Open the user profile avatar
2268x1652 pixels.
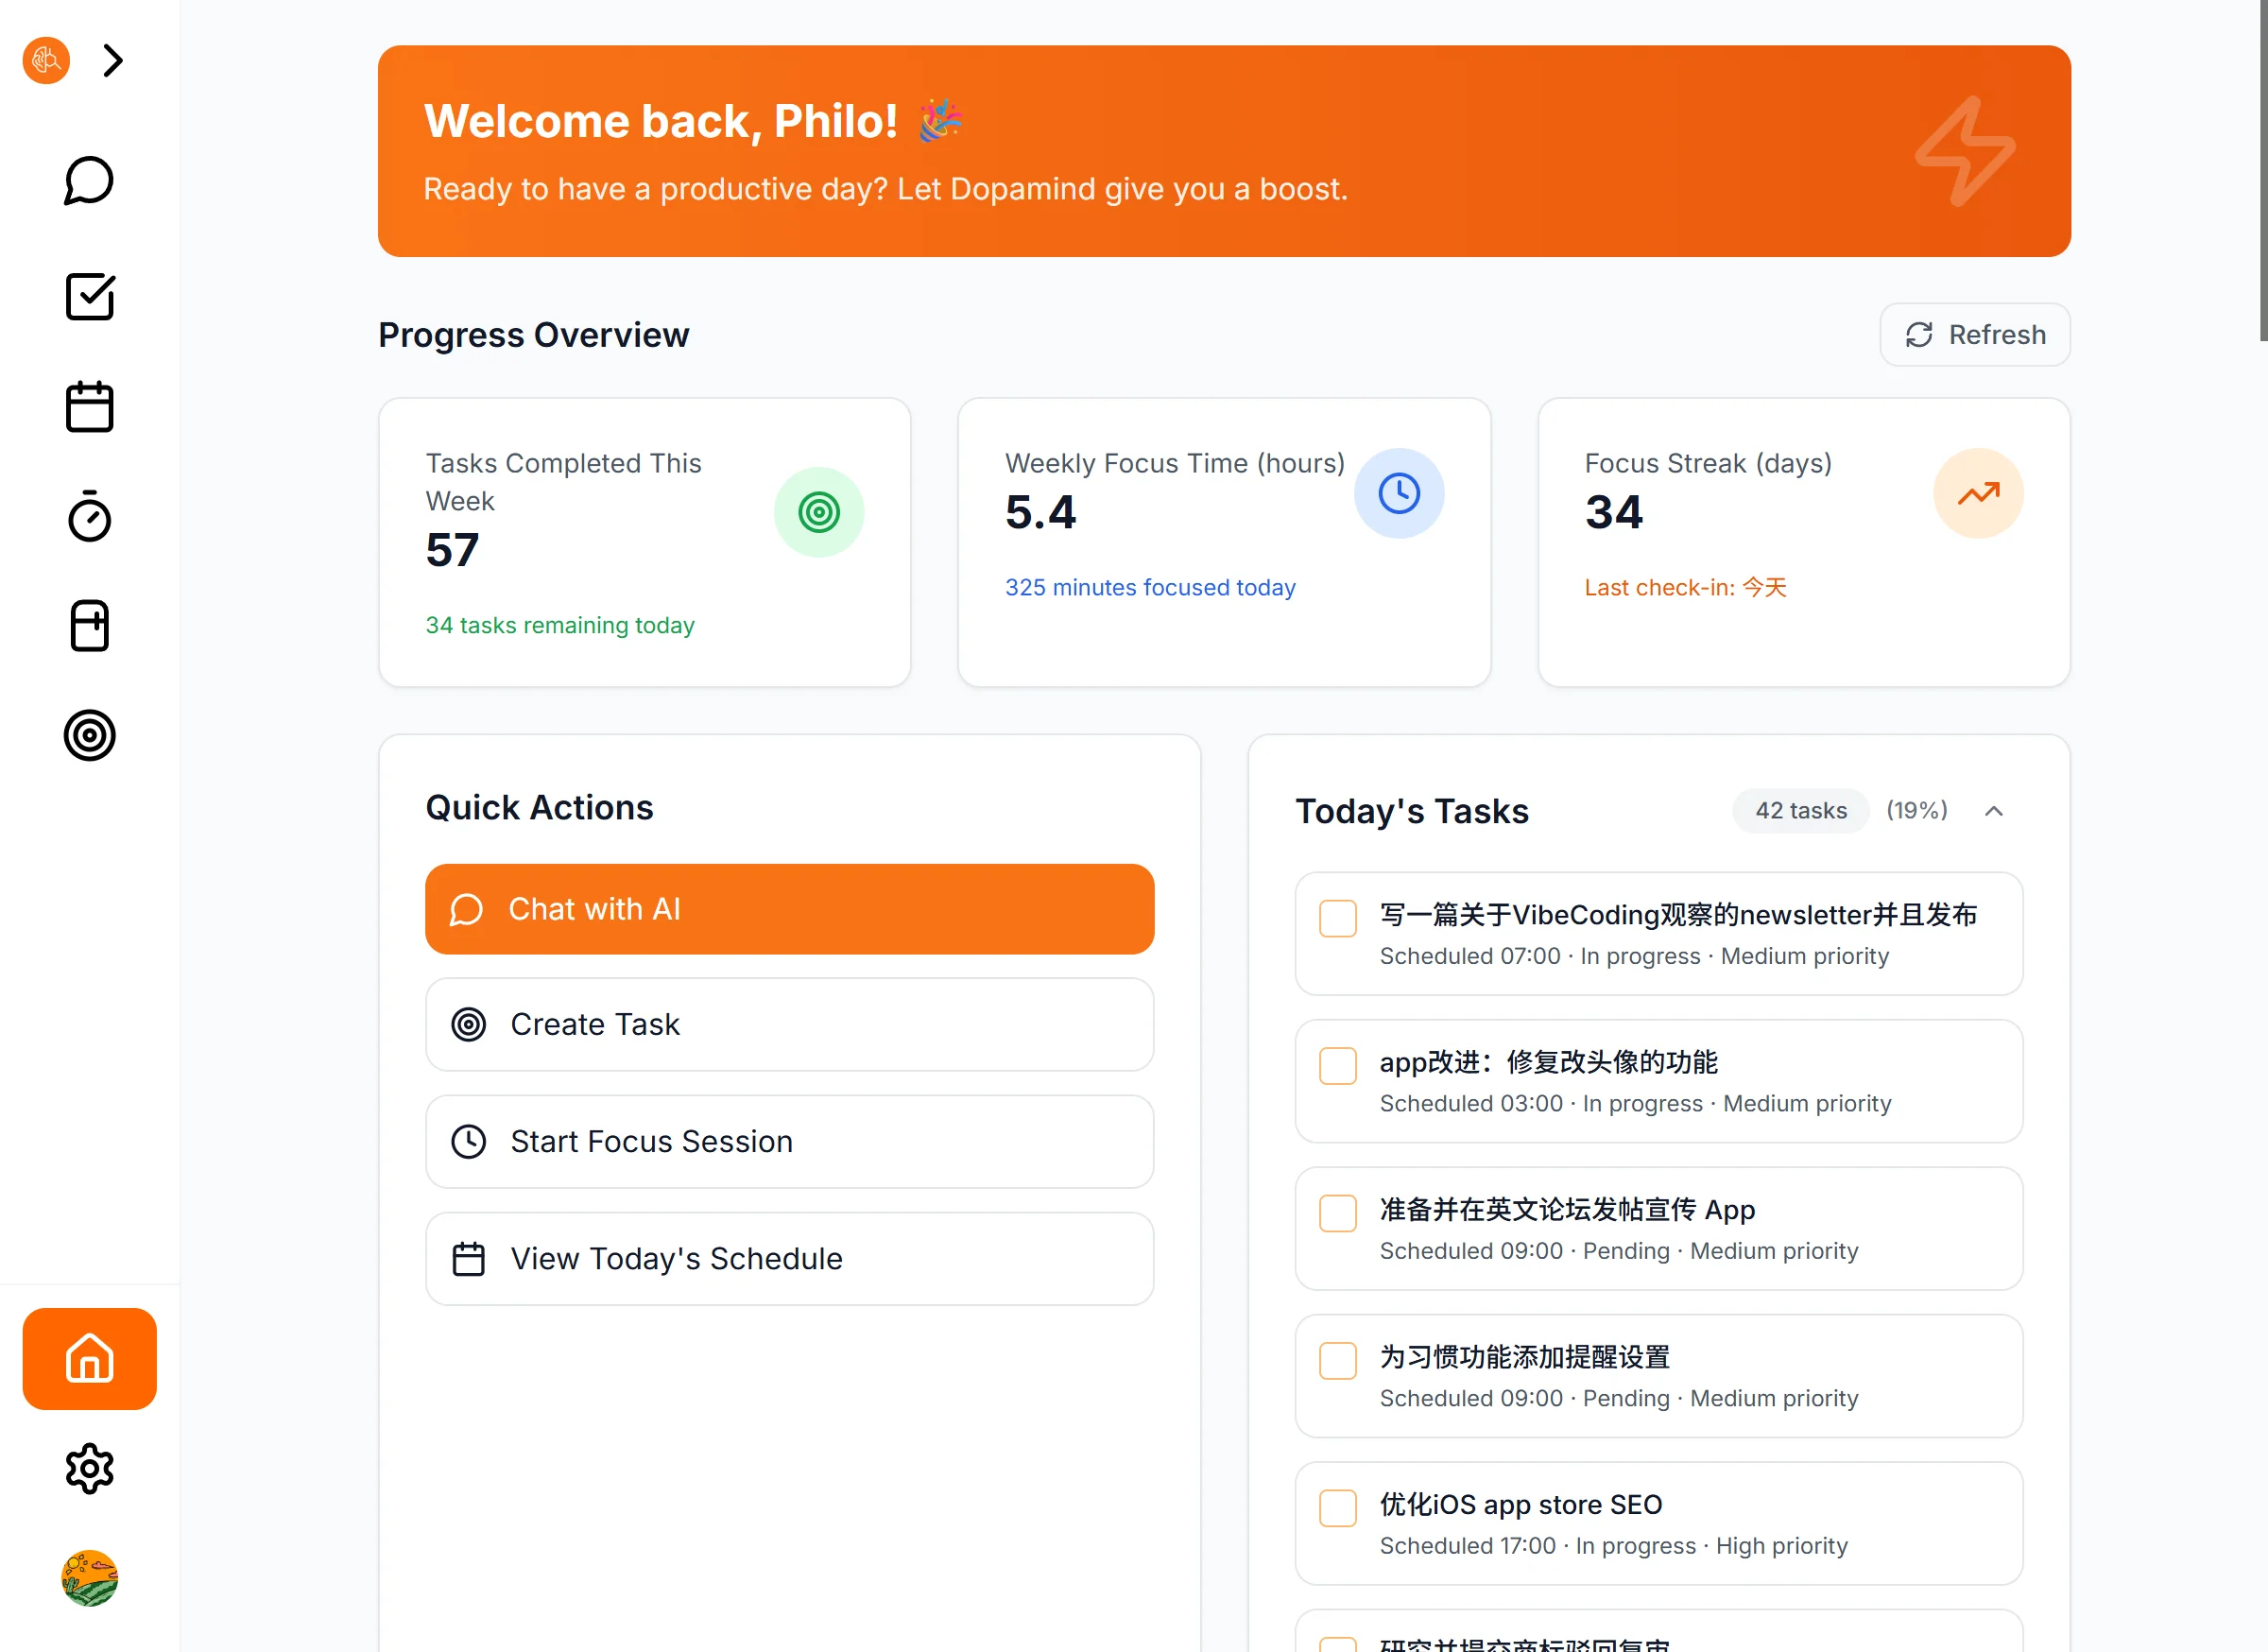[x=89, y=1579]
